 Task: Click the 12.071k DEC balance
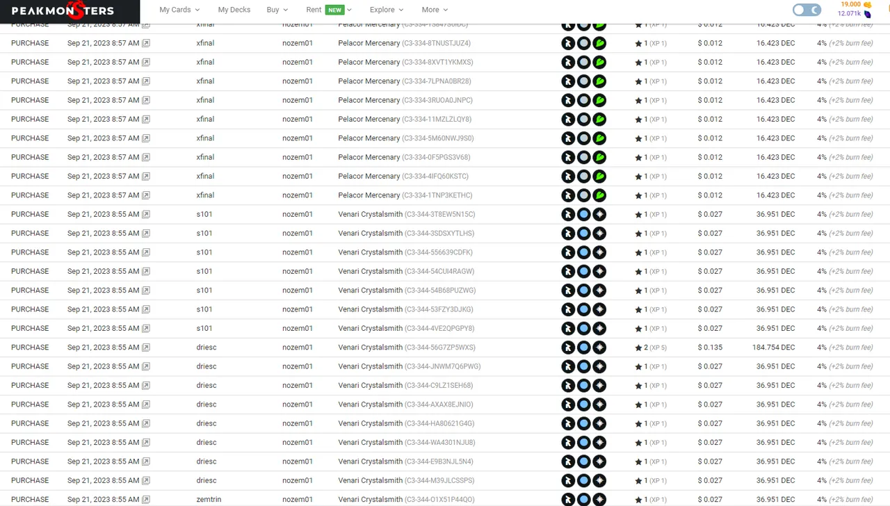tap(849, 14)
